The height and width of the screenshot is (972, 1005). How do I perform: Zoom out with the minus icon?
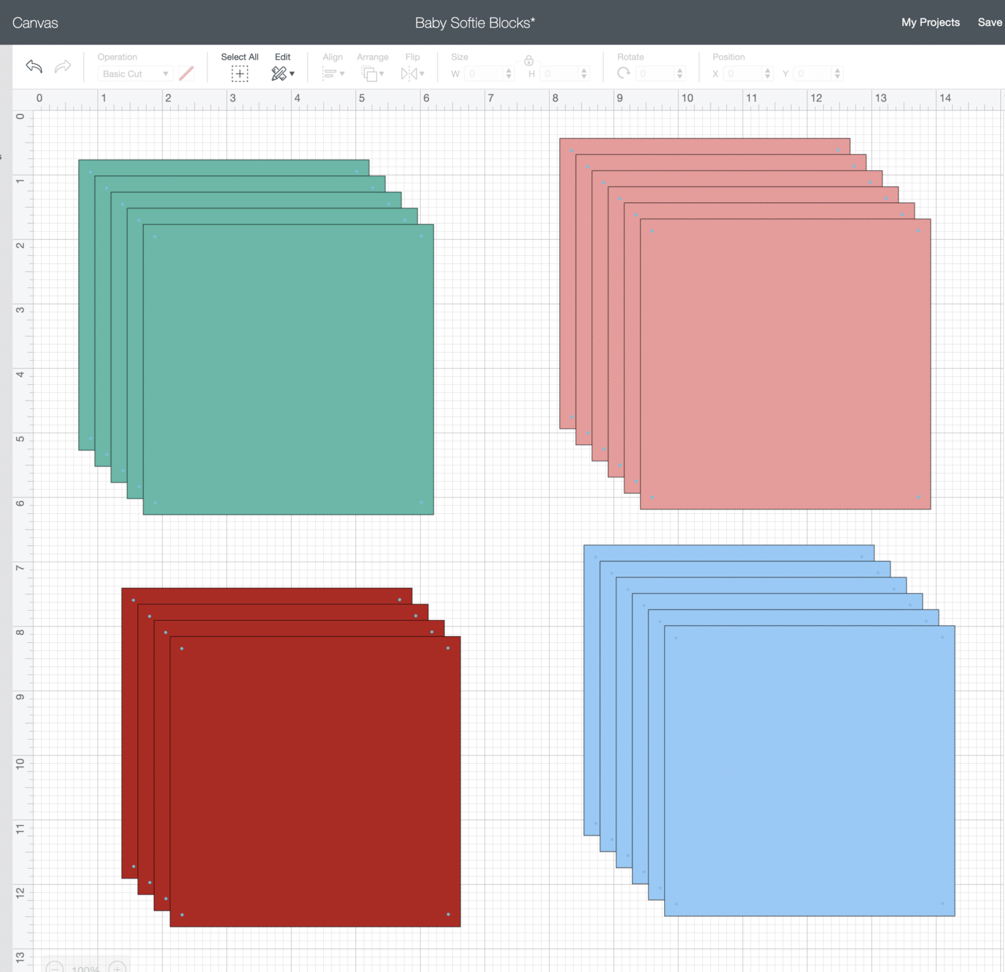click(54, 967)
